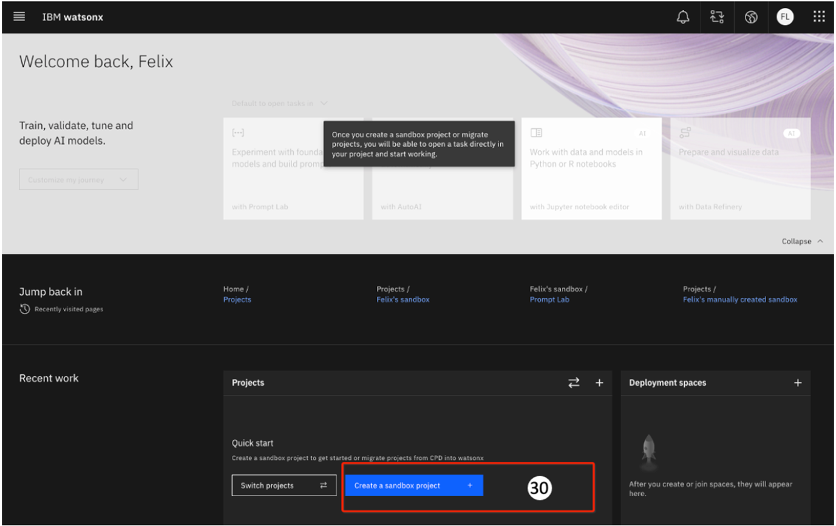The image size is (836, 526).
Task: Jump back to Projects link
Action: point(237,300)
